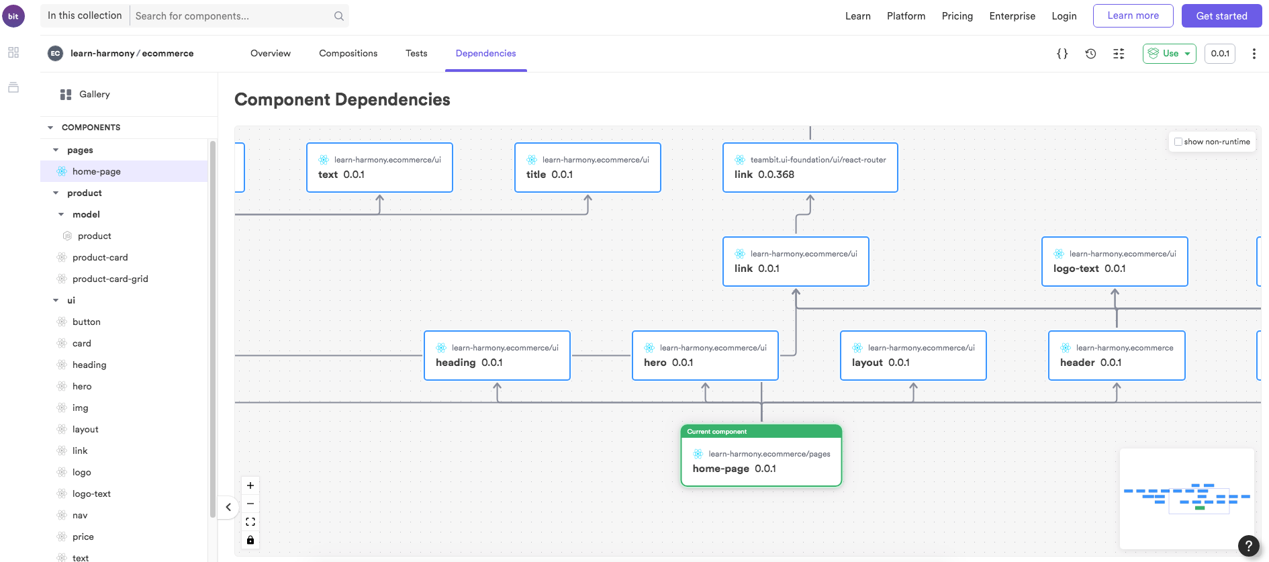Open the three-dot more options menu

pyautogui.click(x=1254, y=54)
